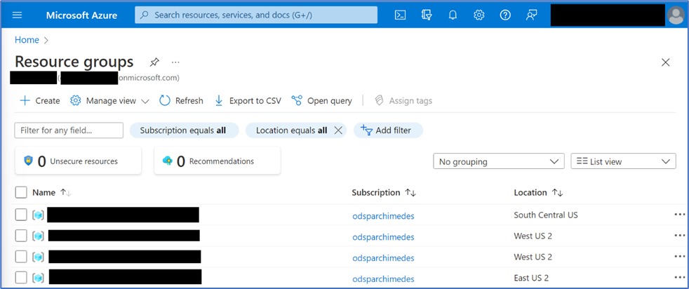The image size is (689, 289).
Task: Open Unsecure resources card
Action: [78, 161]
